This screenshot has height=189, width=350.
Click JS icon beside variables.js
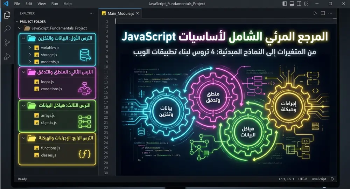tap(37, 48)
